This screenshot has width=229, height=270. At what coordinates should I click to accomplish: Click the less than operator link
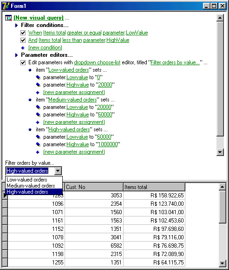point(72,40)
